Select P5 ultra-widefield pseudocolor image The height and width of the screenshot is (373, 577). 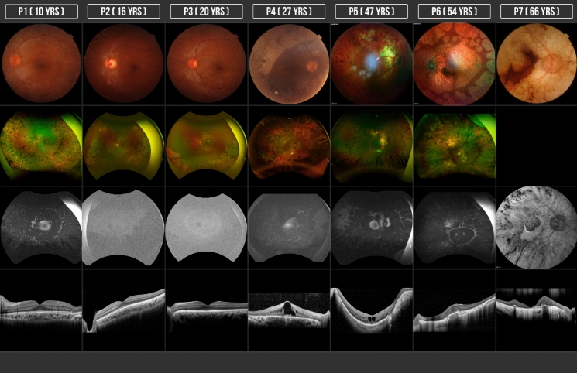click(x=372, y=147)
